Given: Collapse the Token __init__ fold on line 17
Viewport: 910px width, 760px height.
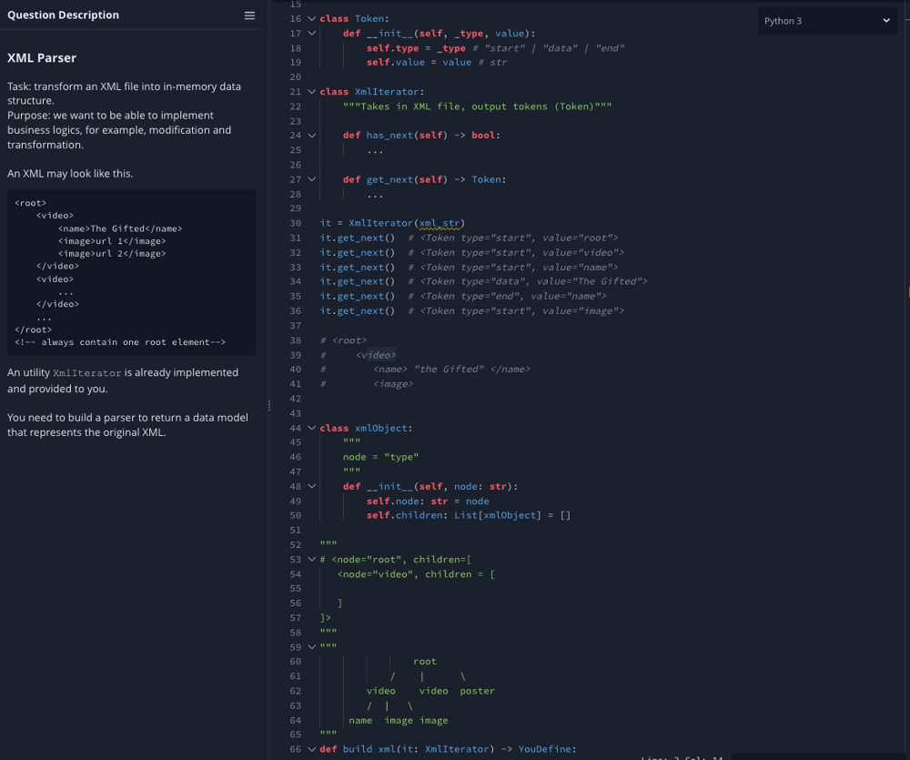Looking at the screenshot, I should [311, 33].
